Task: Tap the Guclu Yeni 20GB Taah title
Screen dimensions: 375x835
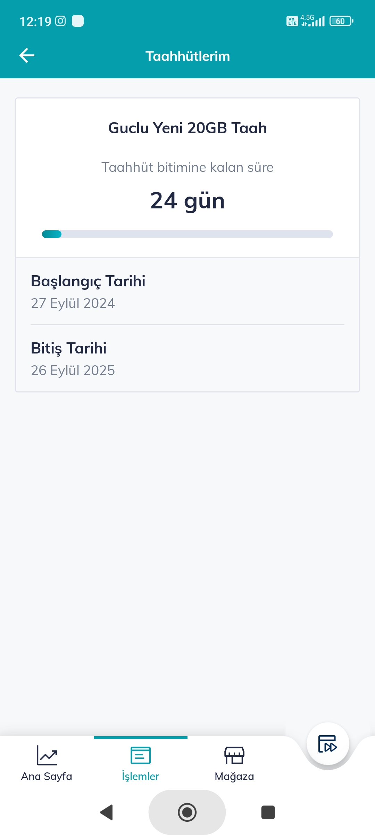Action: point(187,128)
